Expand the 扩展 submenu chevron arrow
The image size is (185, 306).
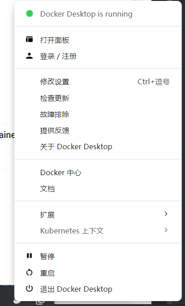[x=166, y=214]
